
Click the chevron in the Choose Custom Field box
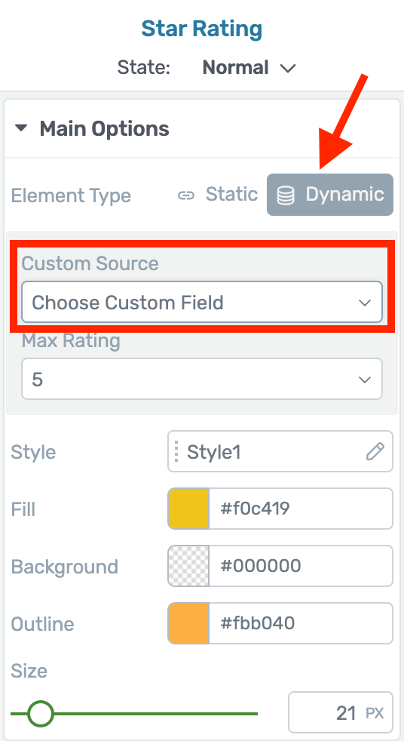364,303
